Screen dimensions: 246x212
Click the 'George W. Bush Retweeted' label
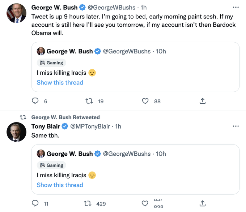point(65,117)
